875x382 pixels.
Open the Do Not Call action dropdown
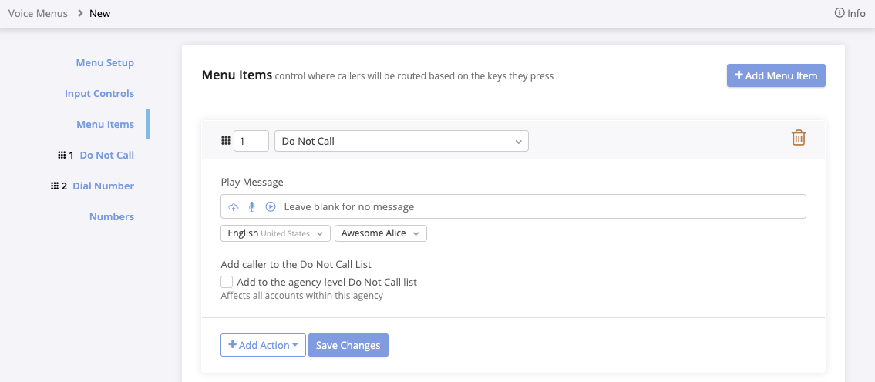(x=401, y=141)
